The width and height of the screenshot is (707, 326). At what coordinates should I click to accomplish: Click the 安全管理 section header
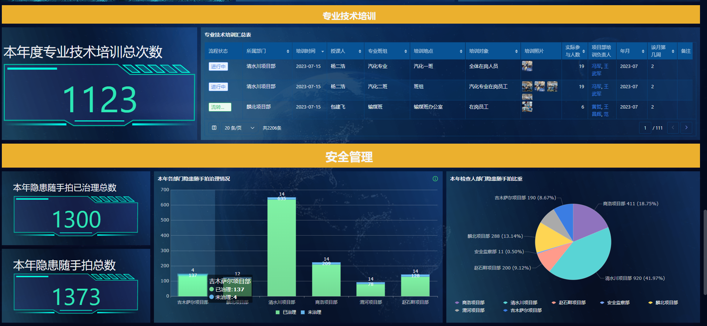[349, 157]
